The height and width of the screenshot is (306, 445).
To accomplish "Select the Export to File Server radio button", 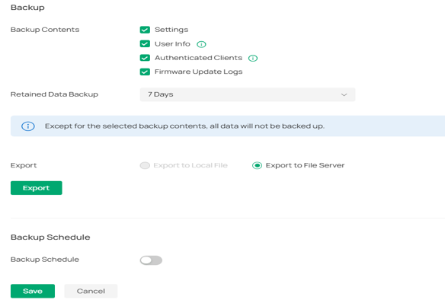I will [257, 165].
